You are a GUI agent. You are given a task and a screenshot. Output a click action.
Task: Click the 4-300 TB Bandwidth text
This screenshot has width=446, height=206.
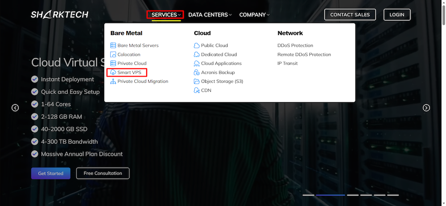tap(70, 141)
